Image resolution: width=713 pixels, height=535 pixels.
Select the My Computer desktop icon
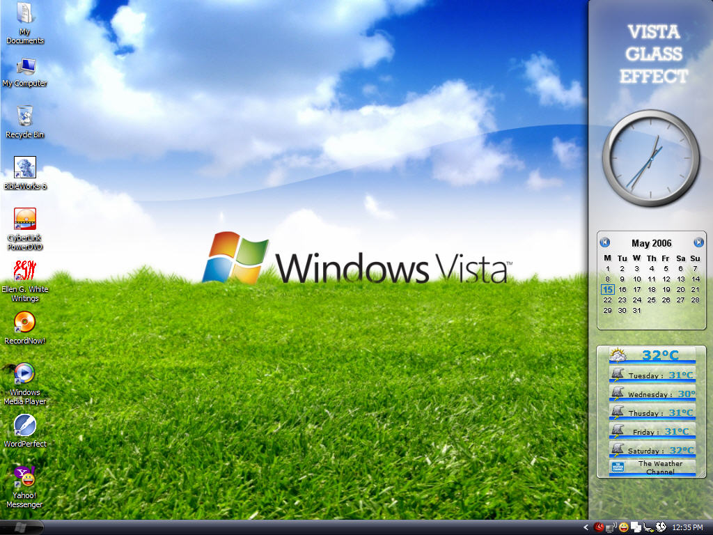tap(25, 72)
